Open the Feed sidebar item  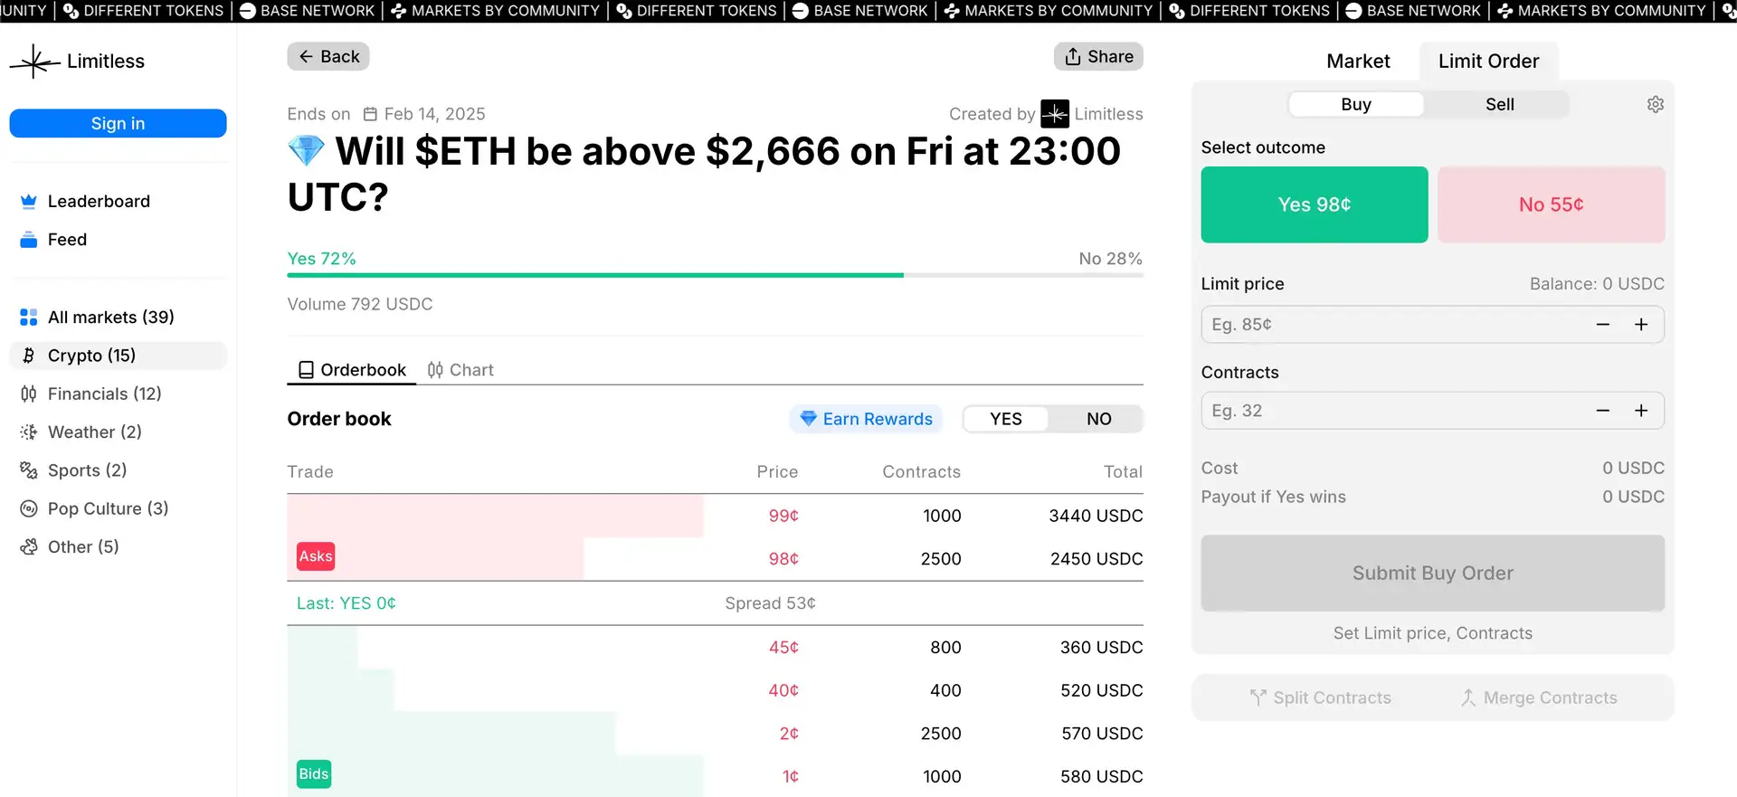(x=67, y=240)
